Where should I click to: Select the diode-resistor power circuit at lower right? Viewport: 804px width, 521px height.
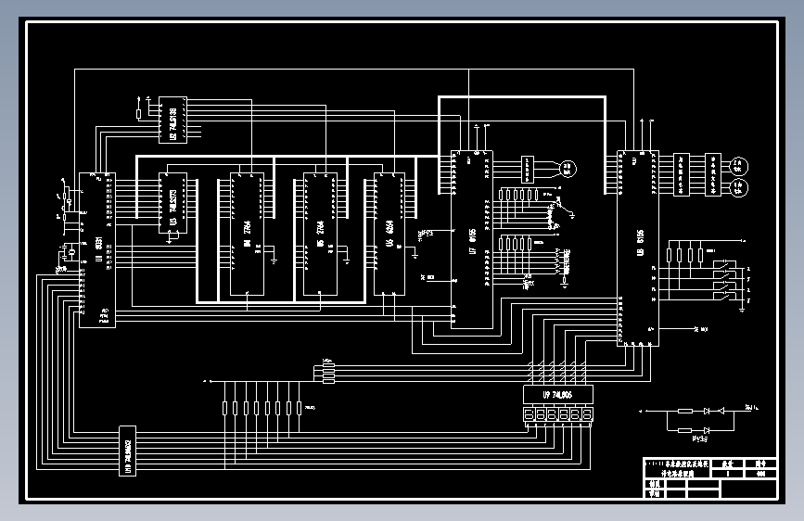click(701, 421)
